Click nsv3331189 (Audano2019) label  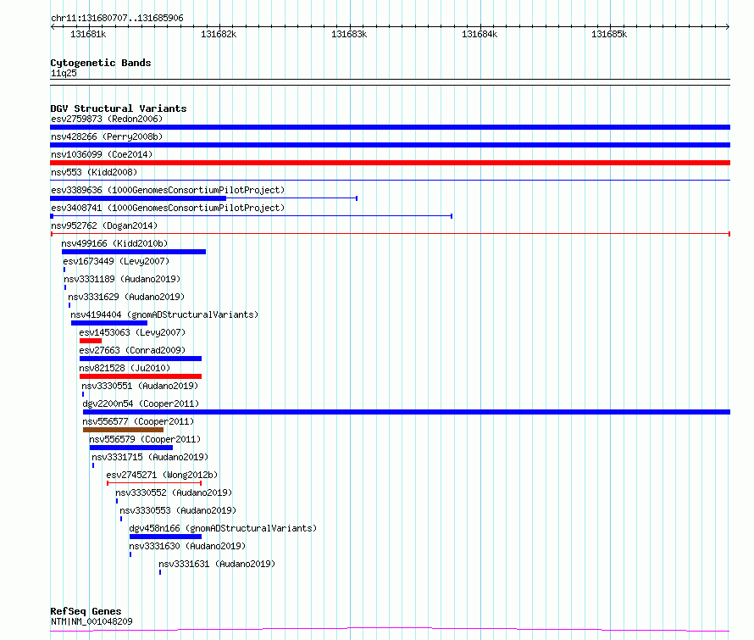pos(122,279)
